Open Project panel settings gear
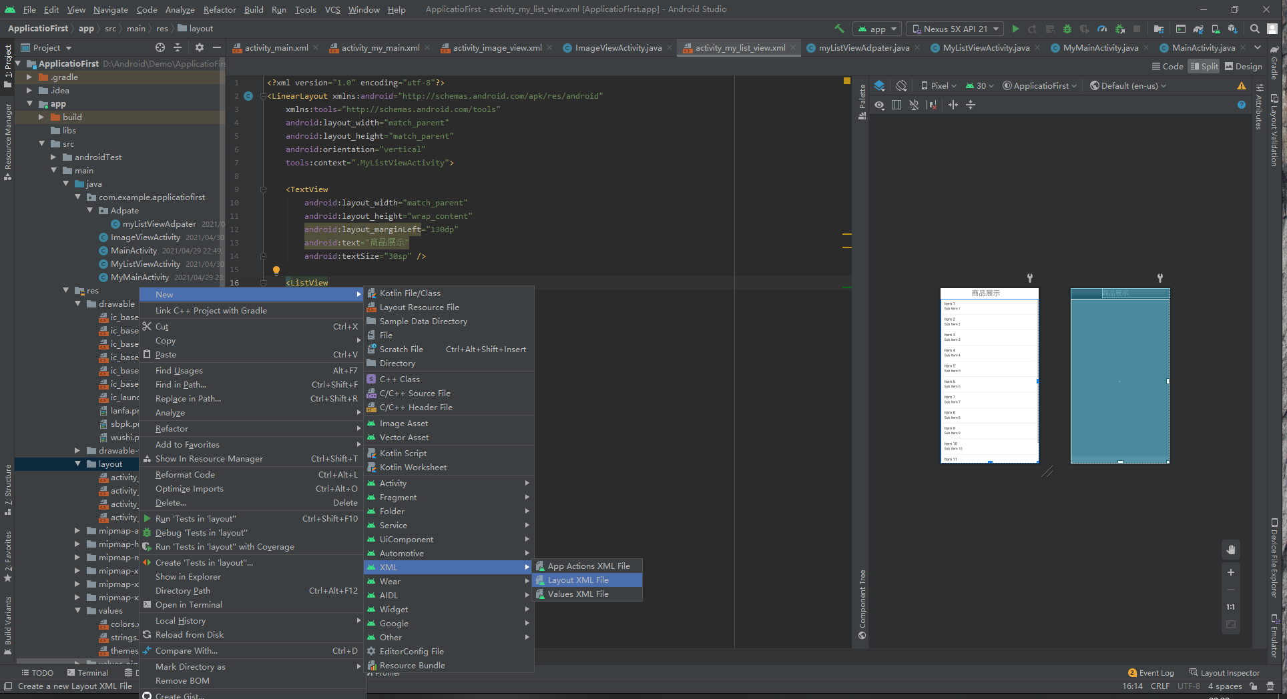 coord(199,47)
